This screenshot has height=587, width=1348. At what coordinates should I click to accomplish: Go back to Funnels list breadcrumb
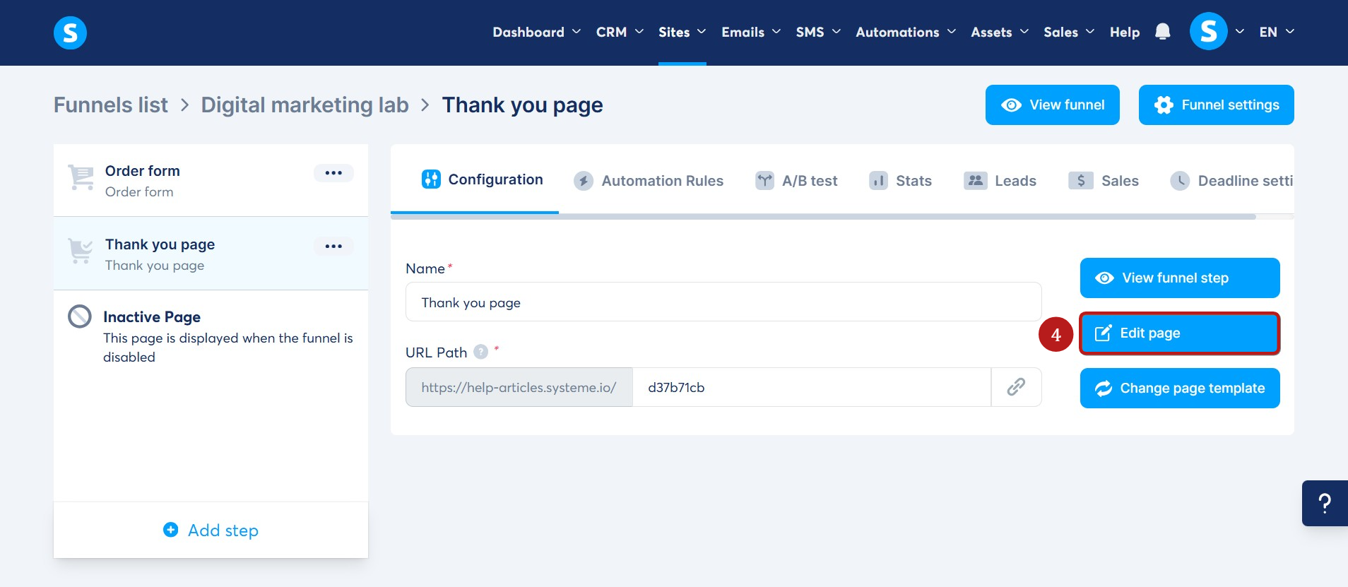(111, 105)
